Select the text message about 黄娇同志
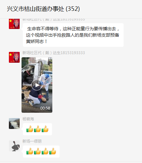Viewport: 142px width, 163px height. click(x=73, y=35)
